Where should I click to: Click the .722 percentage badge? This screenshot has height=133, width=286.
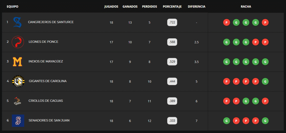click(172, 22)
